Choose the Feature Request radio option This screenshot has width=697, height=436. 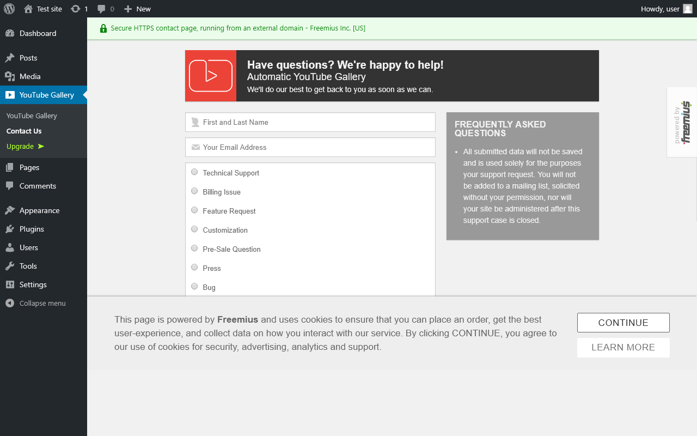(x=194, y=210)
